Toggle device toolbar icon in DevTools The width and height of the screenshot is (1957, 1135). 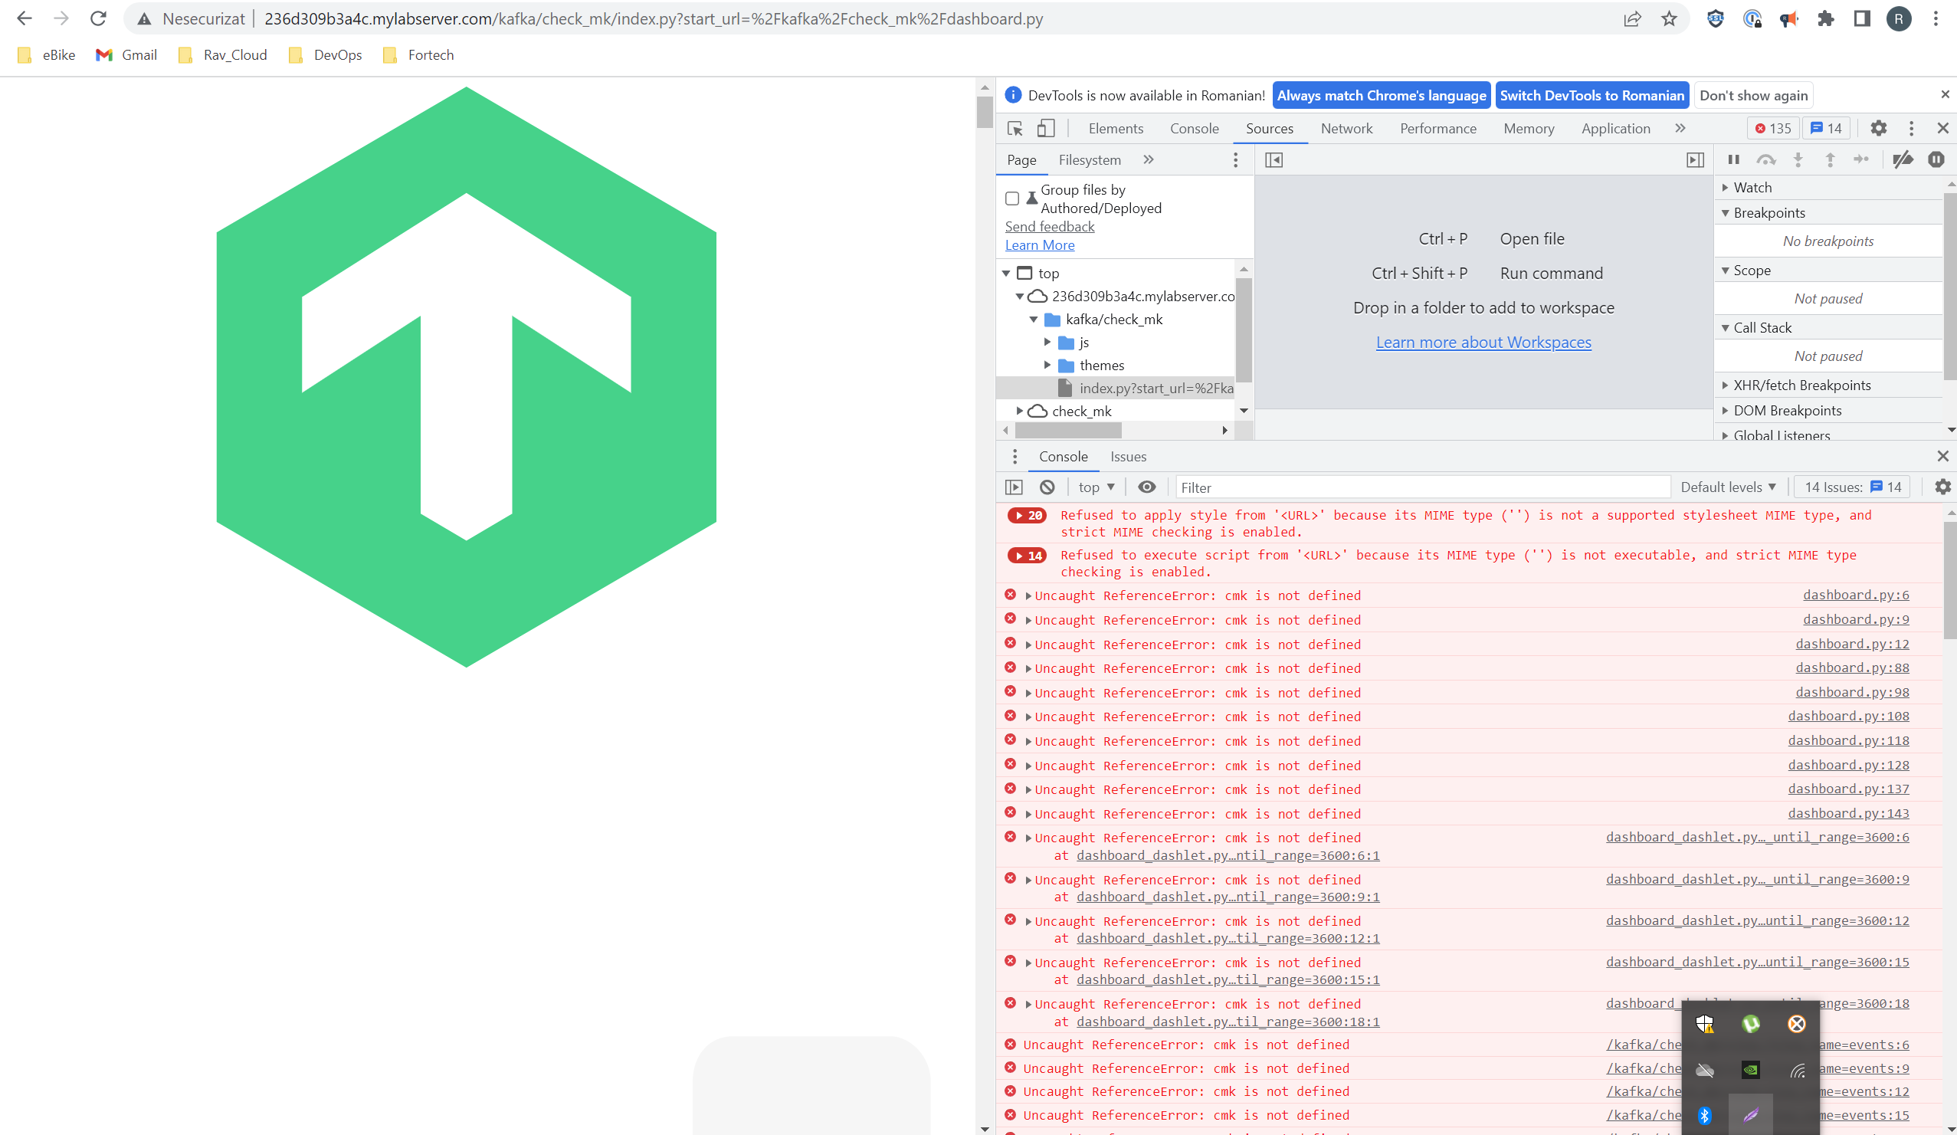click(1046, 129)
